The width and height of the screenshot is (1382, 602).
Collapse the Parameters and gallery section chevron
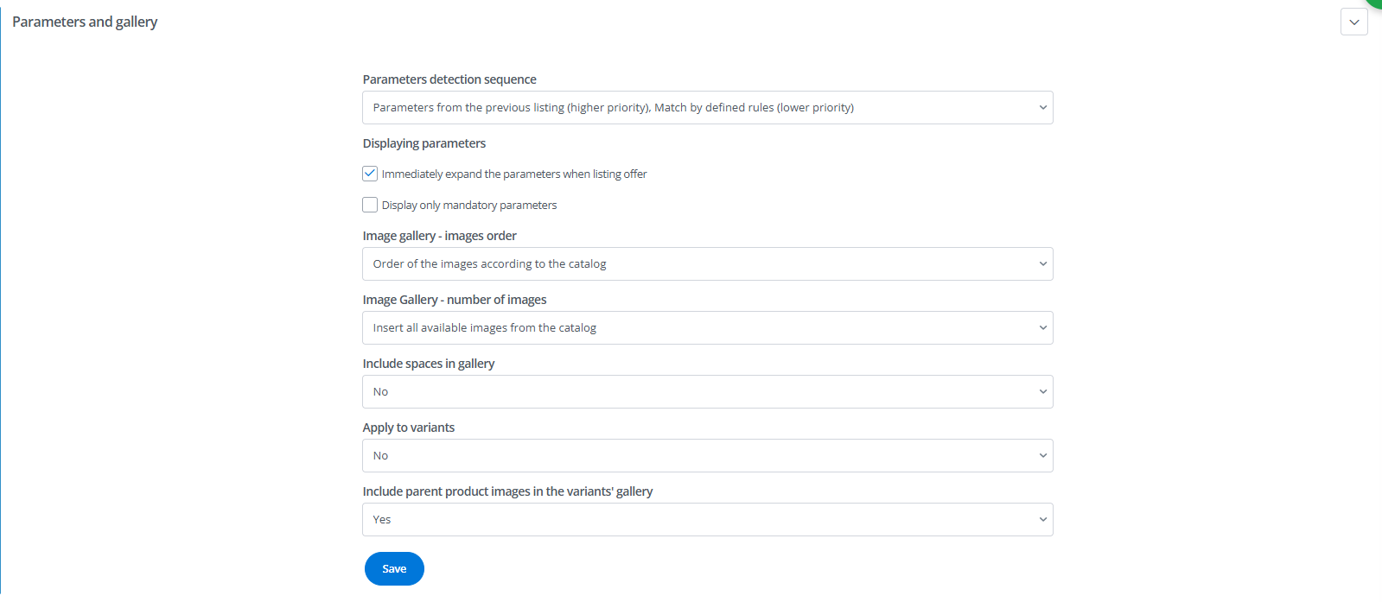pos(1353,22)
